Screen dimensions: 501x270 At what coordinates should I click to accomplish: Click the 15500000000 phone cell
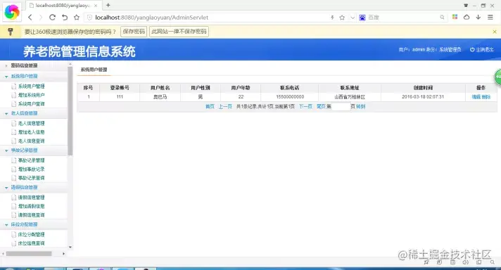[290, 97]
